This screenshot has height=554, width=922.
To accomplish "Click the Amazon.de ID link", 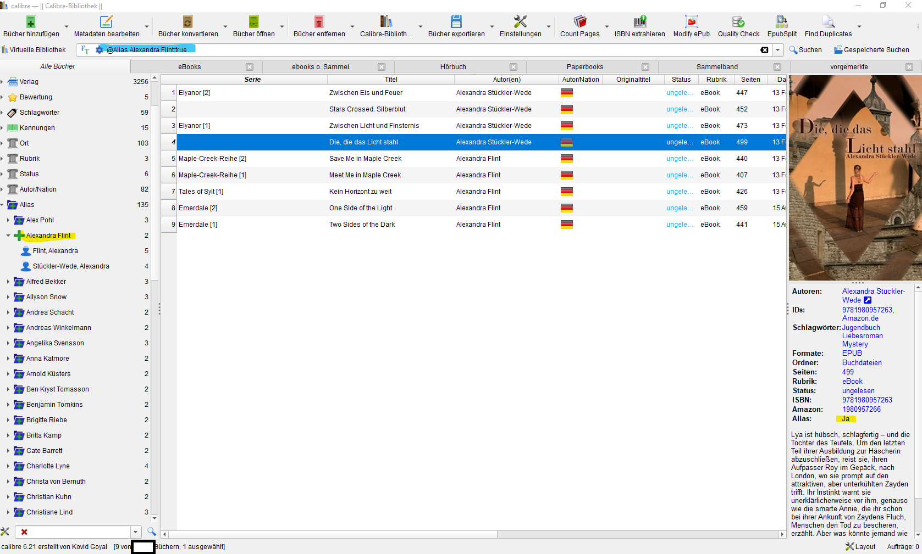I will click(860, 318).
